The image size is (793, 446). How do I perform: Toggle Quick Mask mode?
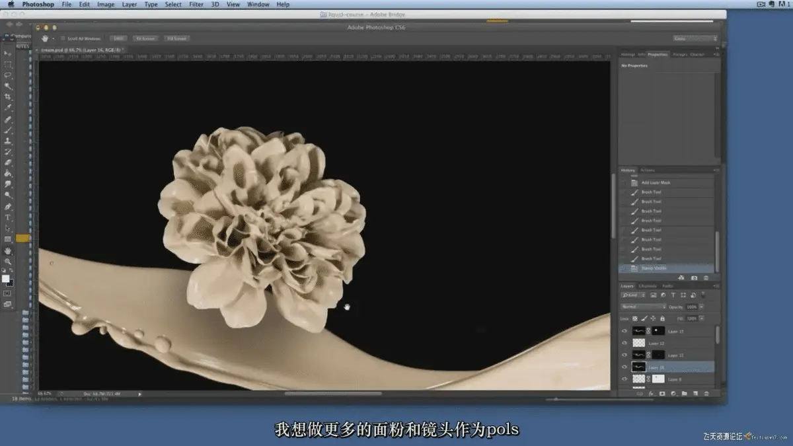tap(7, 293)
